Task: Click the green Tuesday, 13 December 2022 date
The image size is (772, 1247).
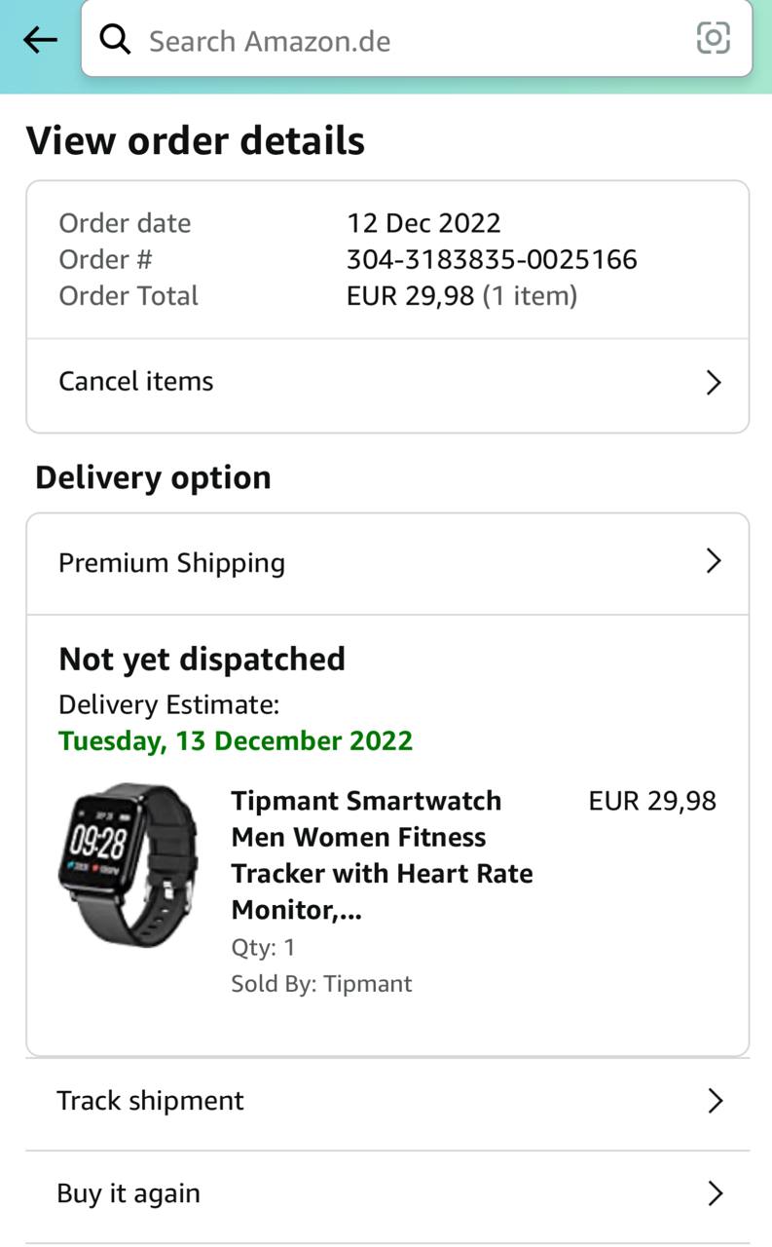Action: coord(236,740)
